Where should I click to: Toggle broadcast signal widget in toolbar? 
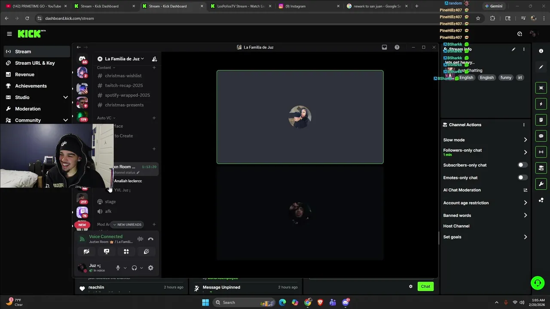coord(541,152)
